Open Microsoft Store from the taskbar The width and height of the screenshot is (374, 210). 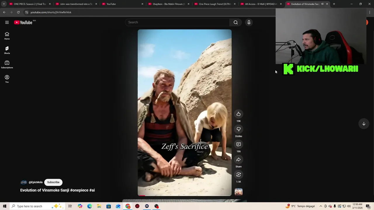[x=108, y=206]
